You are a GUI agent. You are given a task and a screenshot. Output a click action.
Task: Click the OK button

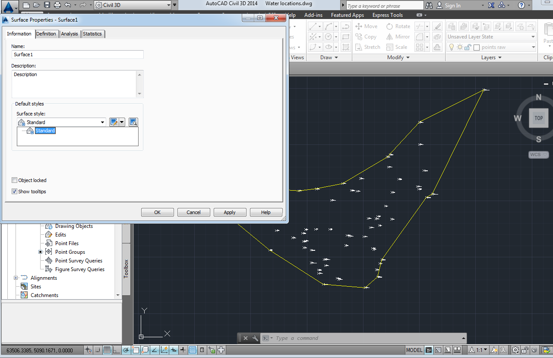pyautogui.click(x=158, y=212)
